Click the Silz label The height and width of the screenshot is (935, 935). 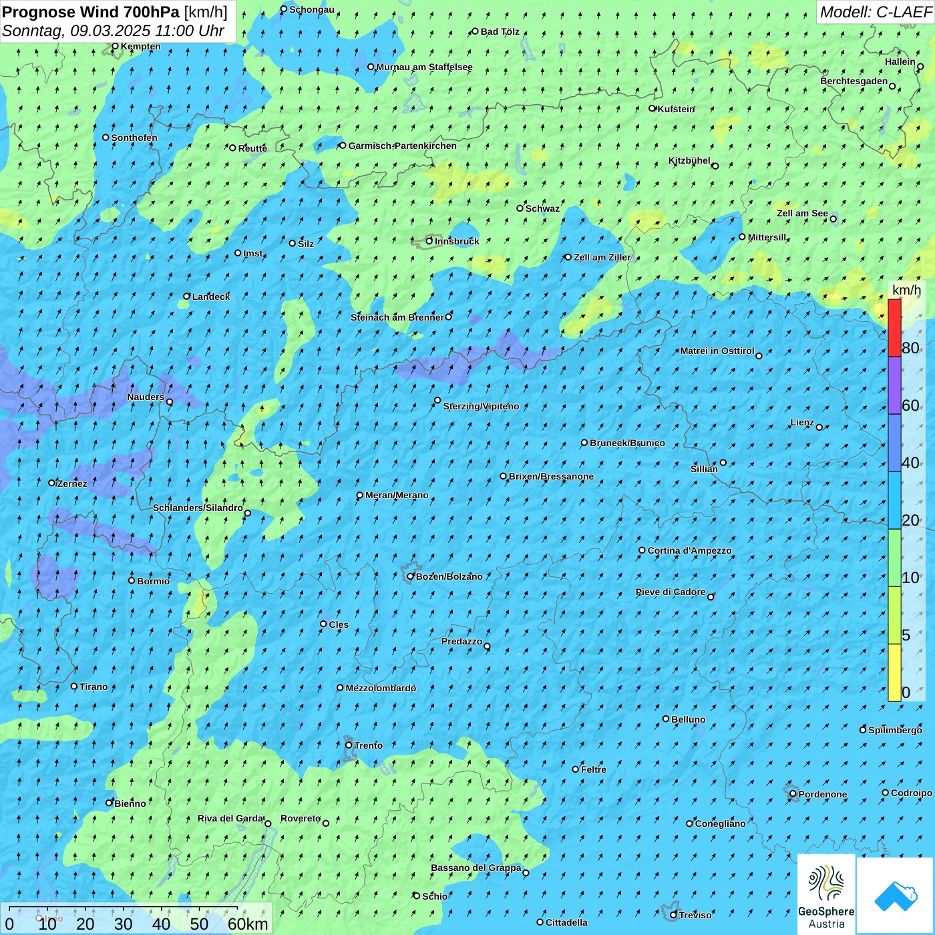[x=306, y=244]
